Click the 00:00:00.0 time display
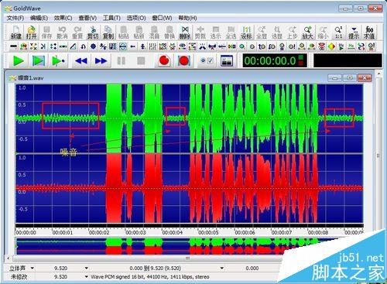Image resolution: width=387 pixels, height=284 pixels. tap(275, 60)
